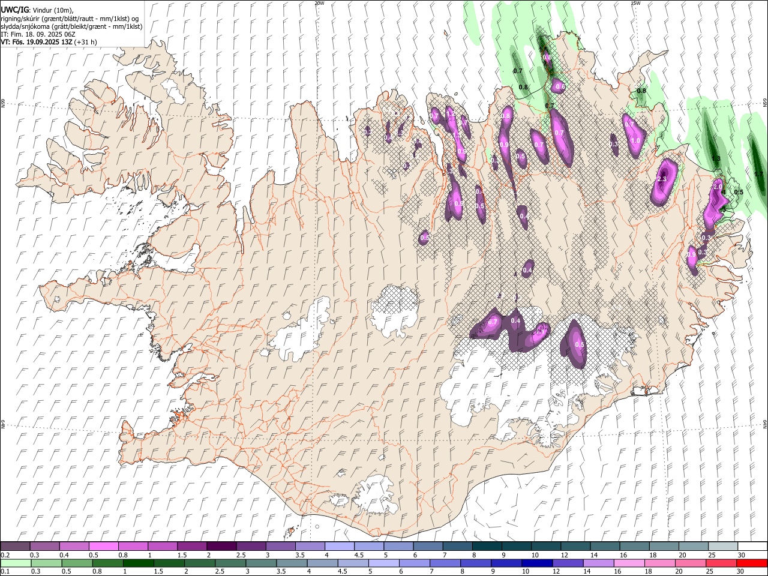
Task: Click the 20W longitude label at top
Action: point(319,3)
